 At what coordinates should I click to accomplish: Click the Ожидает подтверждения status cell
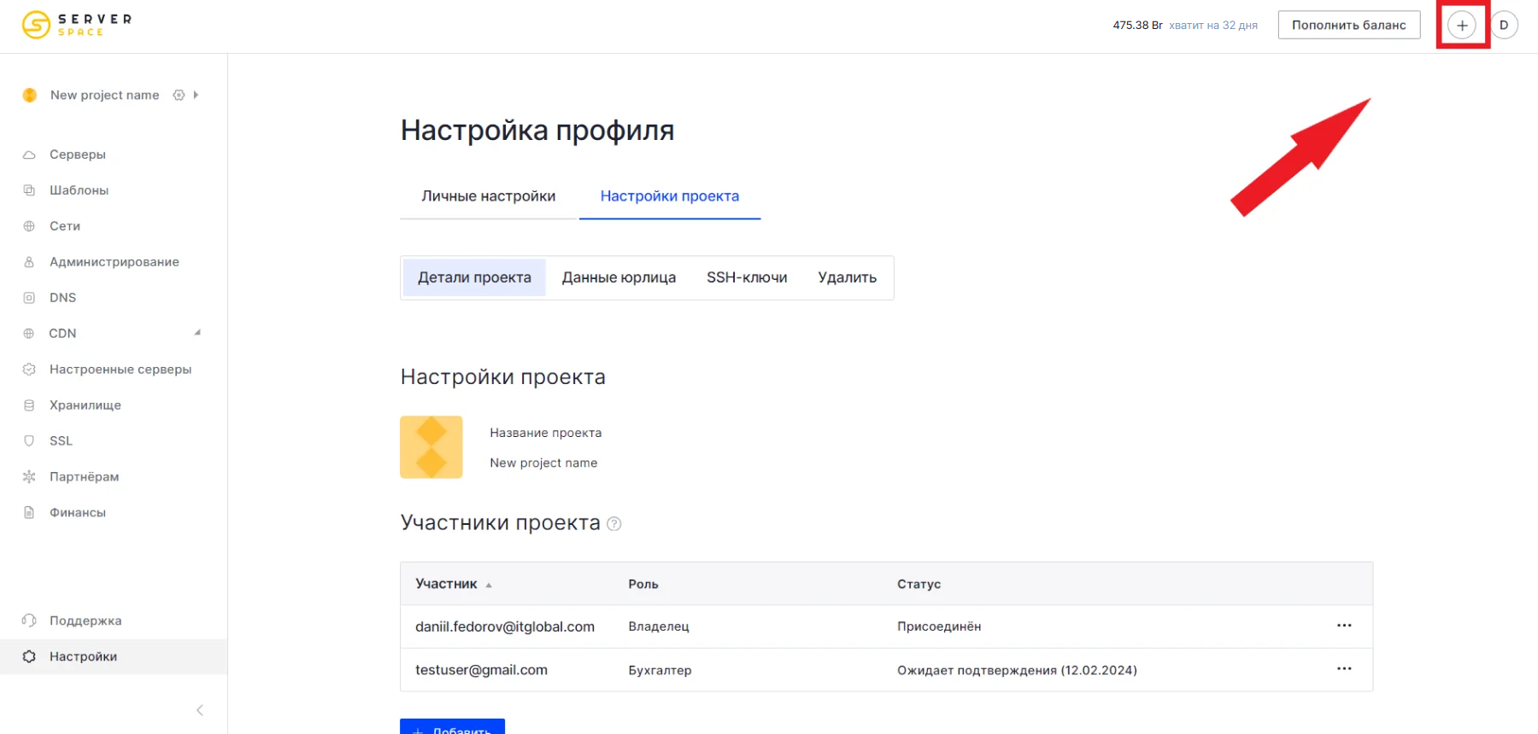(x=1017, y=670)
